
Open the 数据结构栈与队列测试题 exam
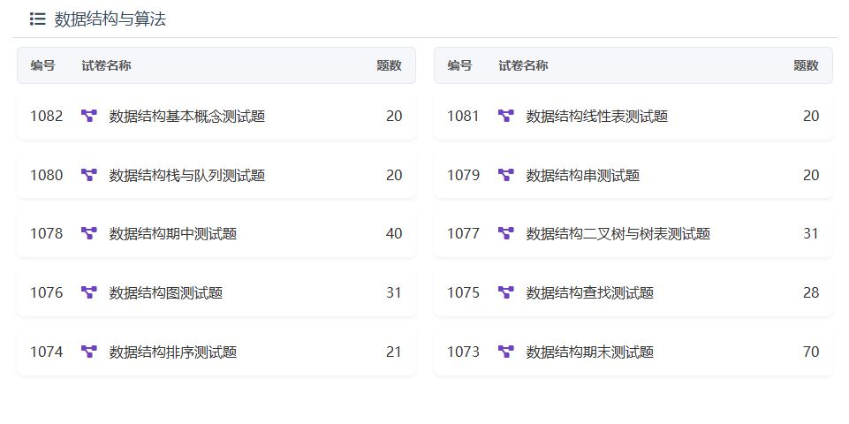[x=186, y=176]
